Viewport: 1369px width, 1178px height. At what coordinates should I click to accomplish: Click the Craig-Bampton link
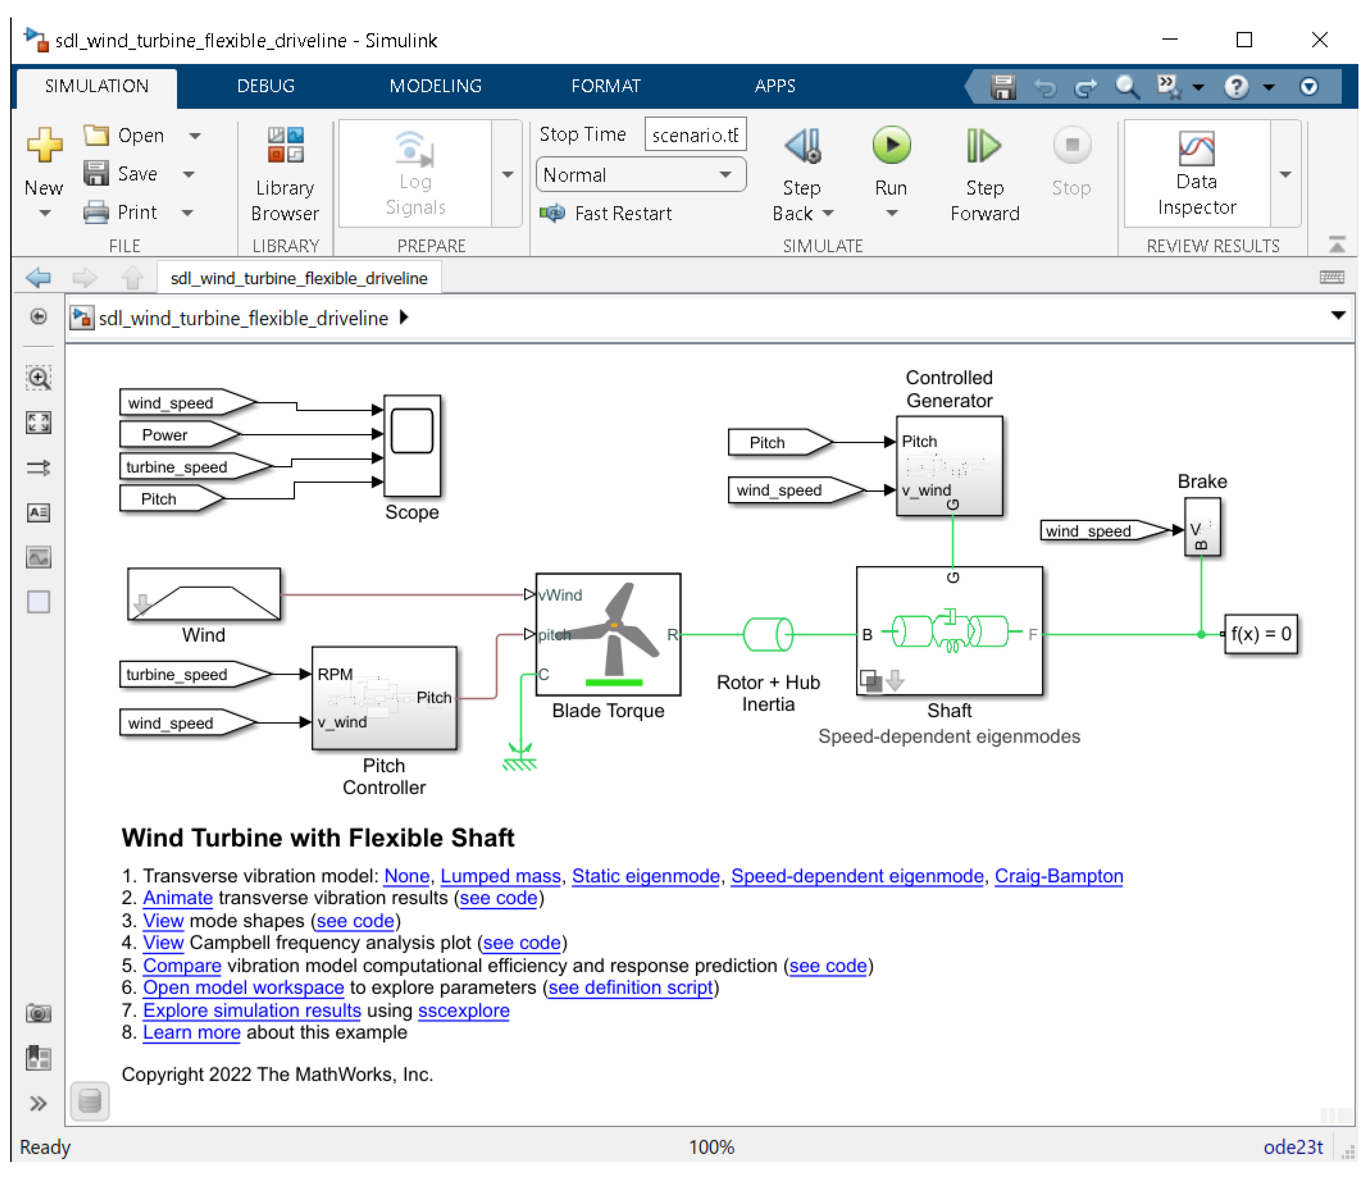point(1058,875)
